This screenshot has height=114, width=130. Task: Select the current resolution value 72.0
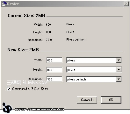tap(49, 40)
